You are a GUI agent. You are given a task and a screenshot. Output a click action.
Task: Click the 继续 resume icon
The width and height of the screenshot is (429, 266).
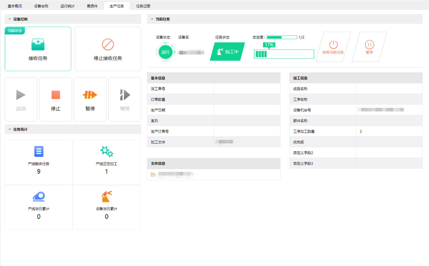pyautogui.click(x=125, y=95)
